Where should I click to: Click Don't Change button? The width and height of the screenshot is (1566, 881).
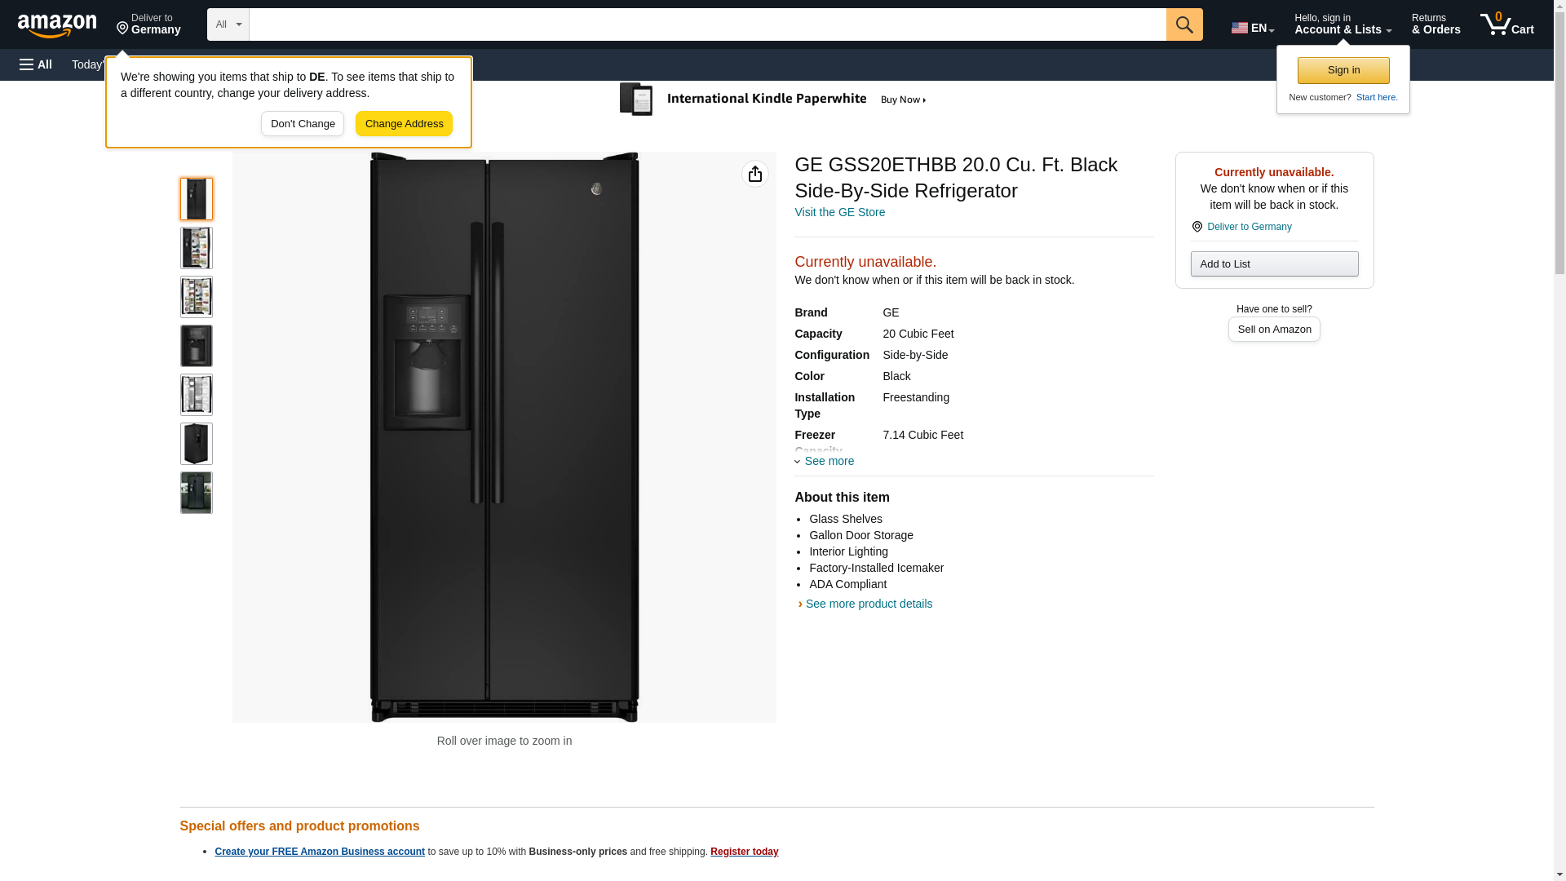(x=302, y=124)
